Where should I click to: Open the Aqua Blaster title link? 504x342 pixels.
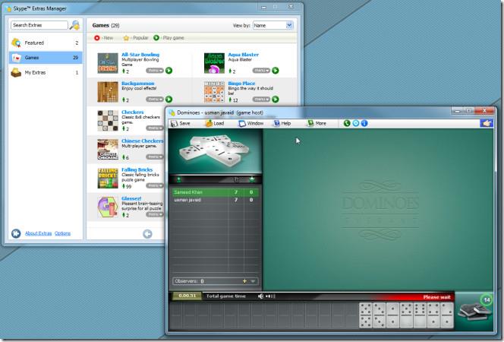click(244, 55)
